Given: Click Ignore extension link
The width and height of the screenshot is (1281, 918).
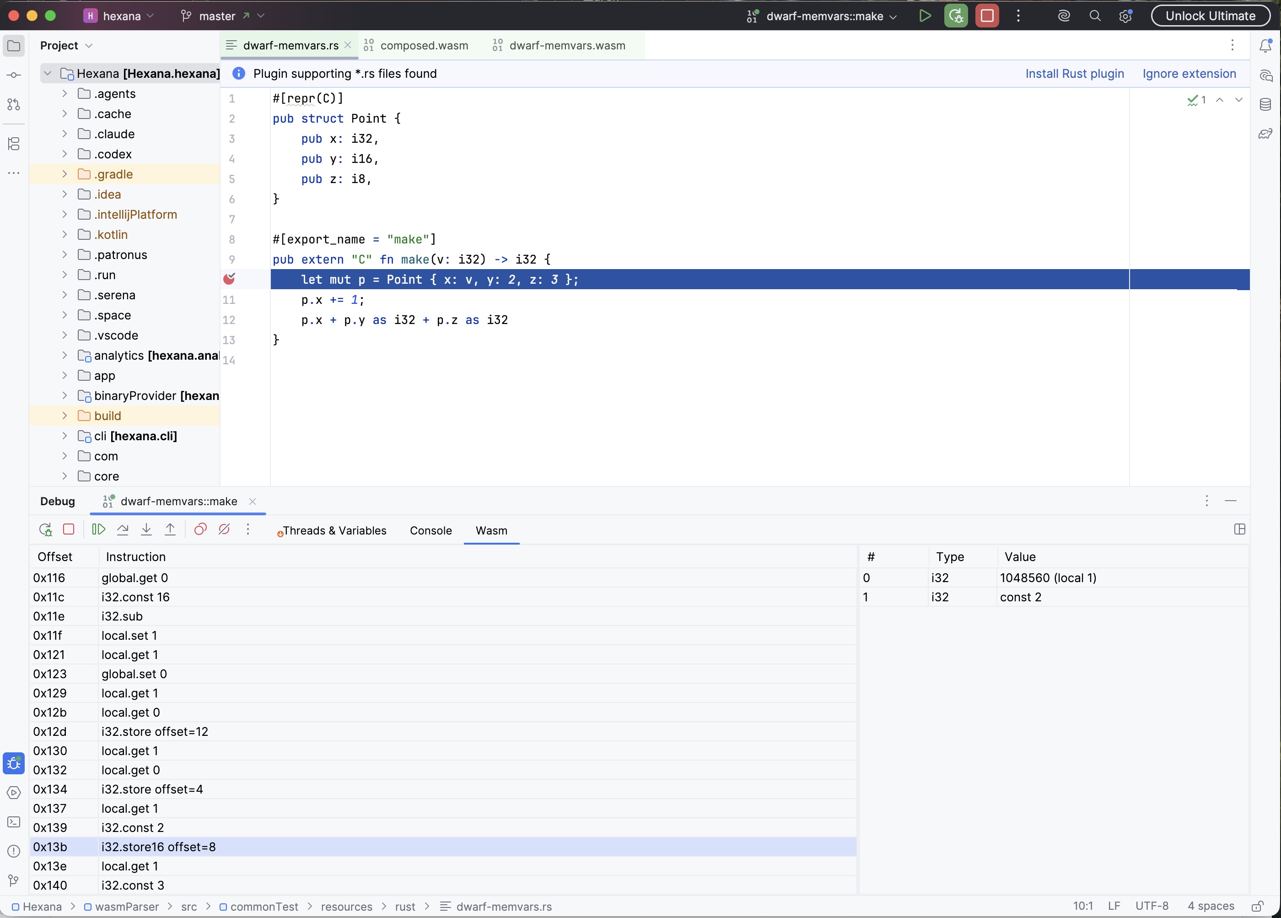Looking at the screenshot, I should [1189, 73].
